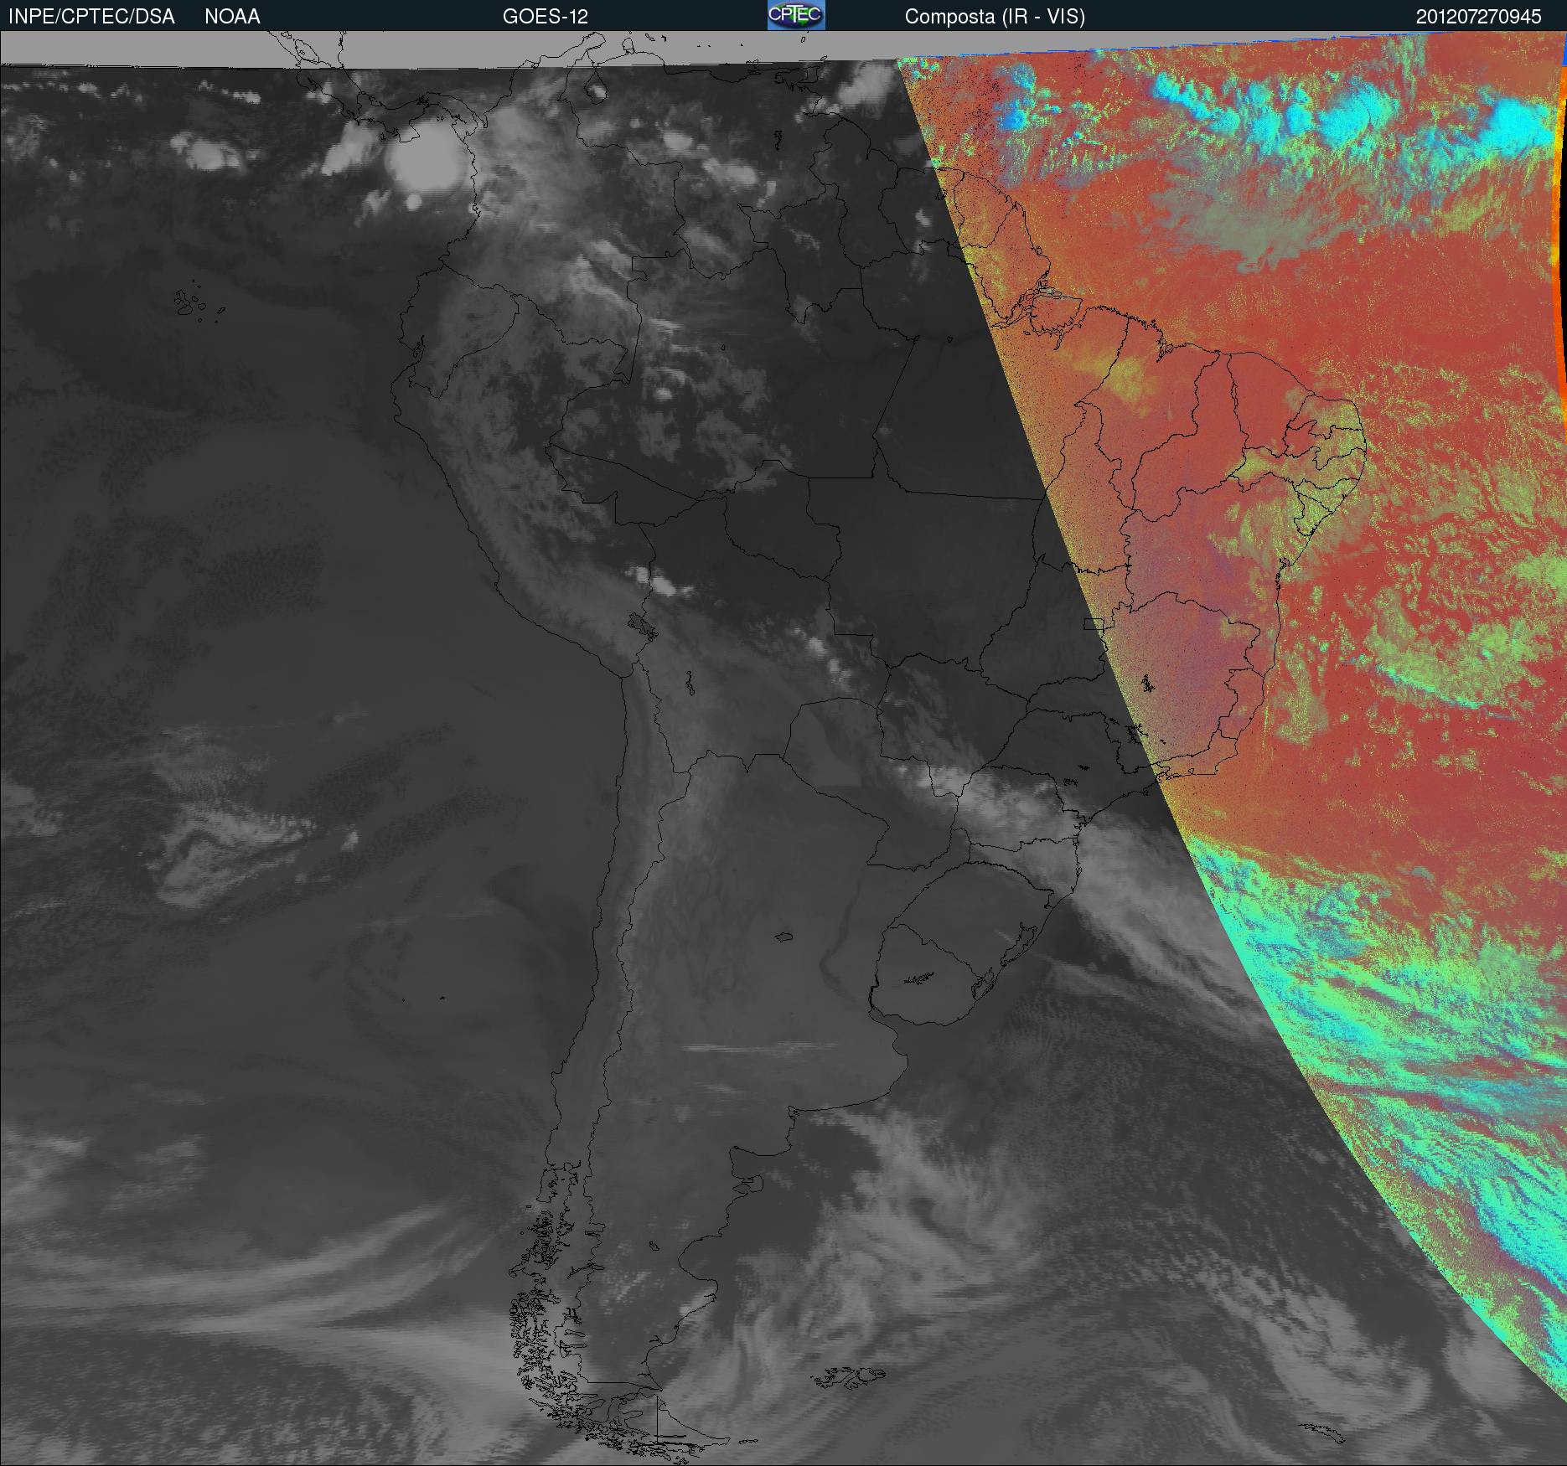The height and width of the screenshot is (1466, 1567).
Task: Click the CPTEC logo in the header
Action: pos(796,15)
